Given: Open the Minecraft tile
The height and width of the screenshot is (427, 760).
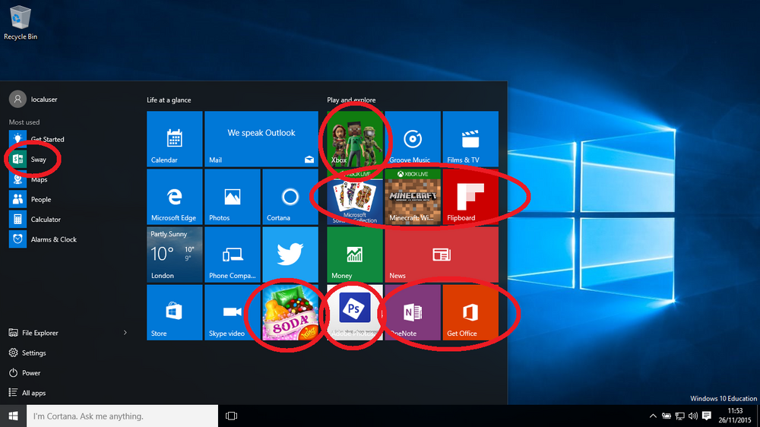Looking at the screenshot, I should tap(413, 197).
